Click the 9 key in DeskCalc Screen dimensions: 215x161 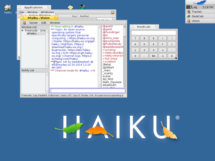tap(154, 39)
